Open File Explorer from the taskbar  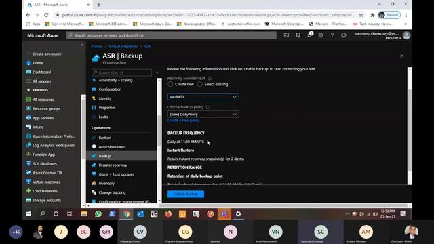pos(84,214)
